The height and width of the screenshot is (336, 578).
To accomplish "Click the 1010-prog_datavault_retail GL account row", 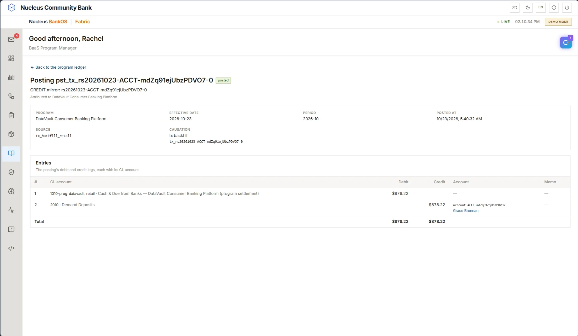I will click(300, 194).
